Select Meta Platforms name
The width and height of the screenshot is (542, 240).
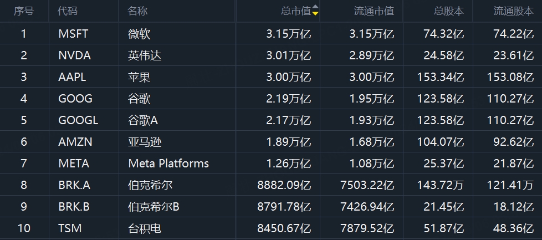[x=168, y=164]
